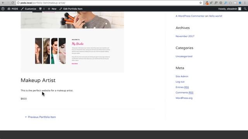Open the PODS site dashboard menu
Viewport: 248px width, 139px height.
pos(13,9)
